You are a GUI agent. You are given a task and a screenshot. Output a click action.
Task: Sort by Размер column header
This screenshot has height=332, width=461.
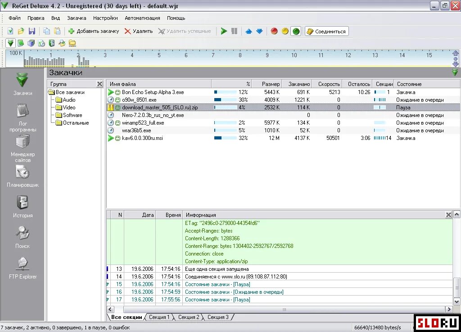[267, 84]
